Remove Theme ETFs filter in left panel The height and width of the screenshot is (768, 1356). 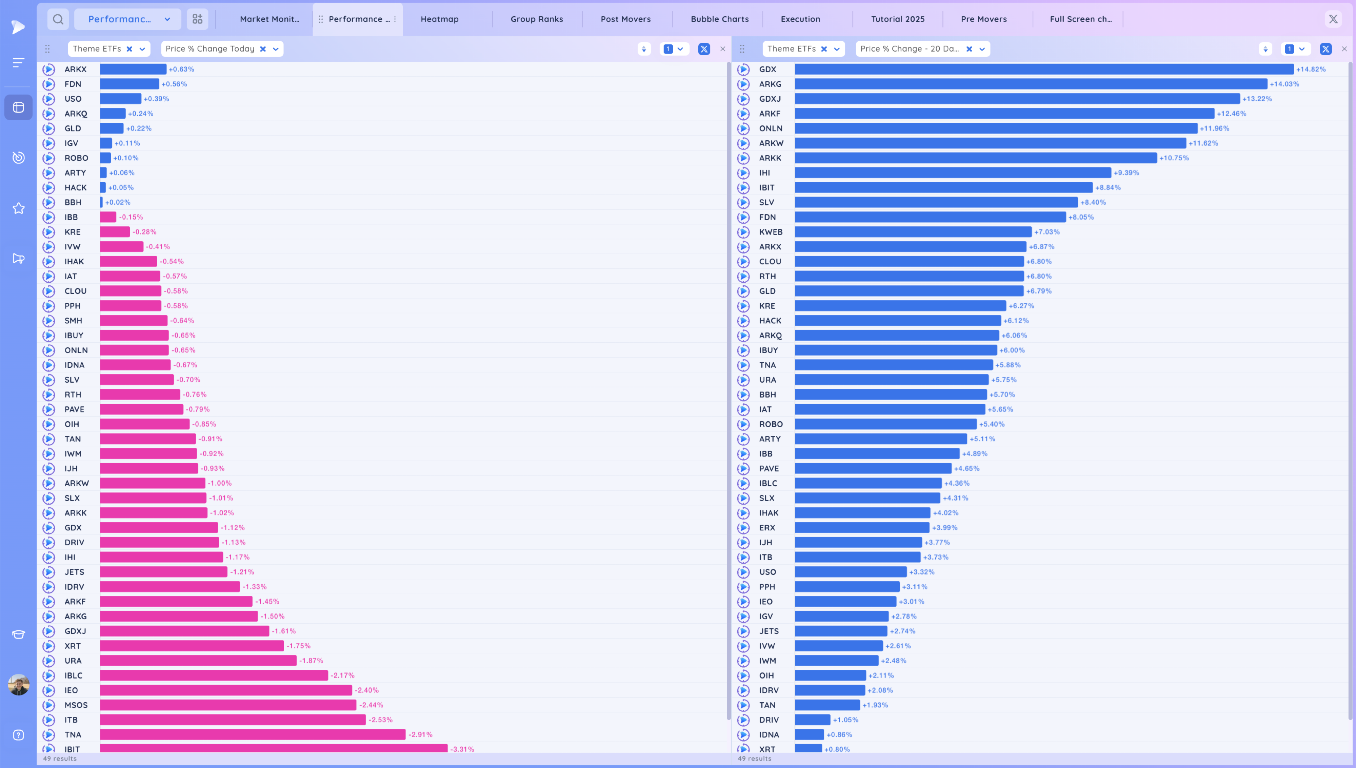coord(129,49)
